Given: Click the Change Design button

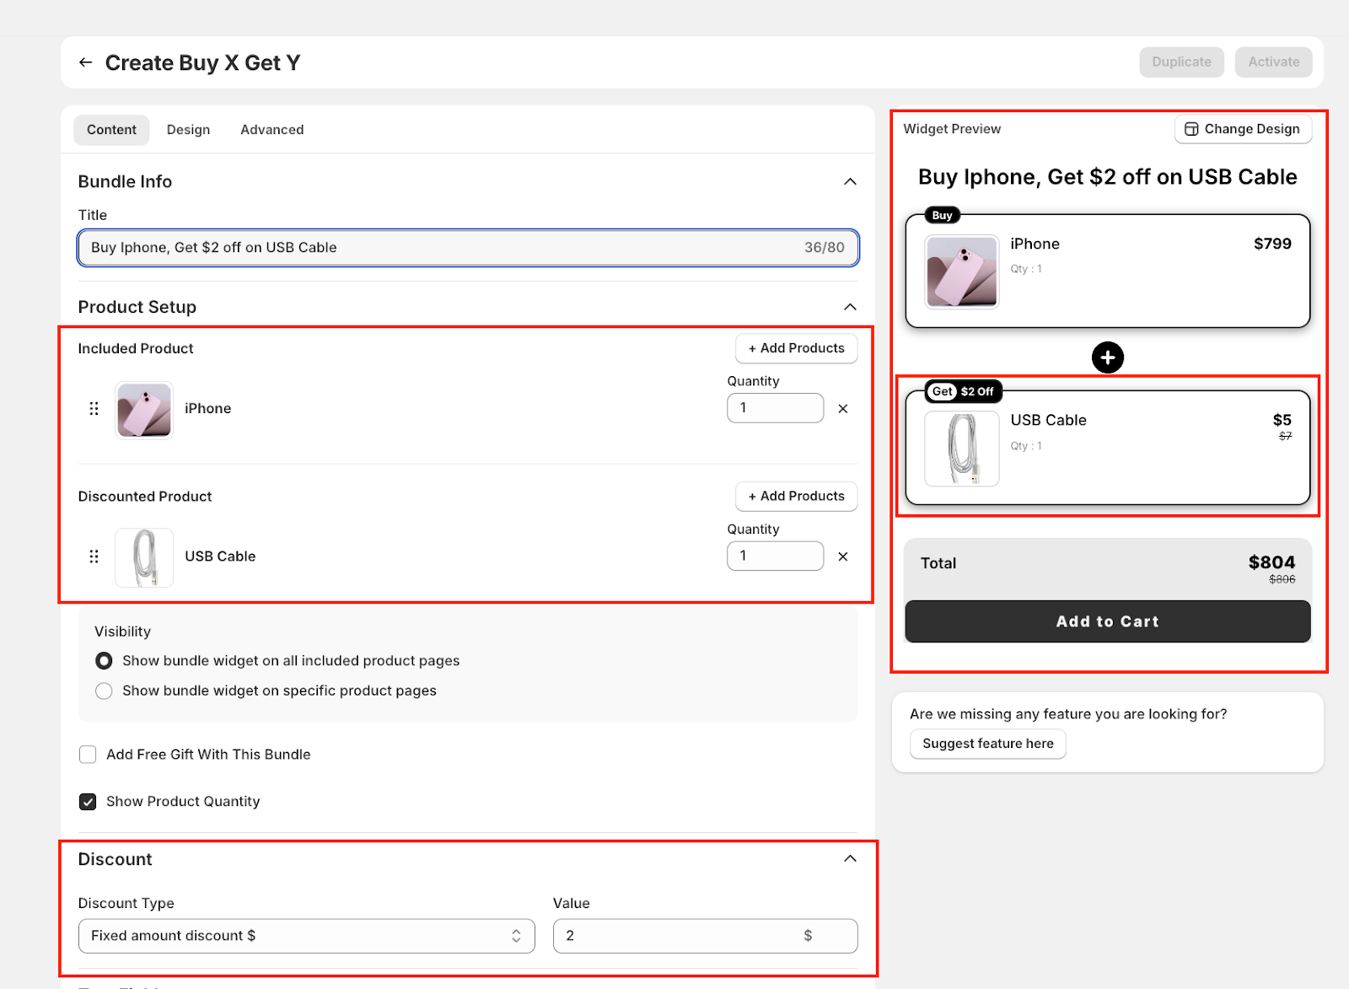Looking at the screenshot, I should coord(1242,129).
